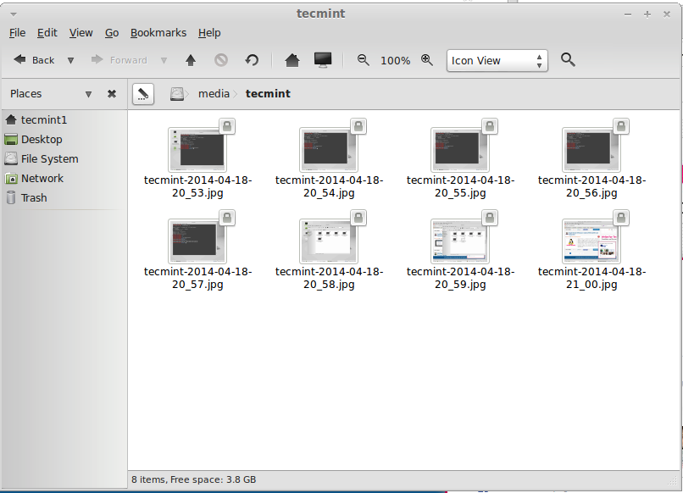Open the Computer icon in the toolbar
Screen dimensions: 683x493
coord(323,60)
